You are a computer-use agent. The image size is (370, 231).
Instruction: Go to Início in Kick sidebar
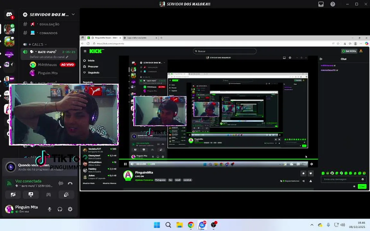point(91,61)
